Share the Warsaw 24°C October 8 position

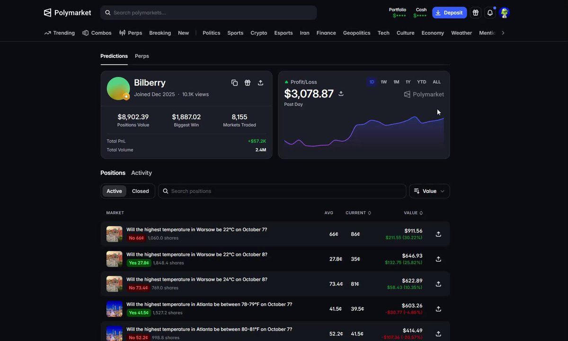[x=438, y=284]
